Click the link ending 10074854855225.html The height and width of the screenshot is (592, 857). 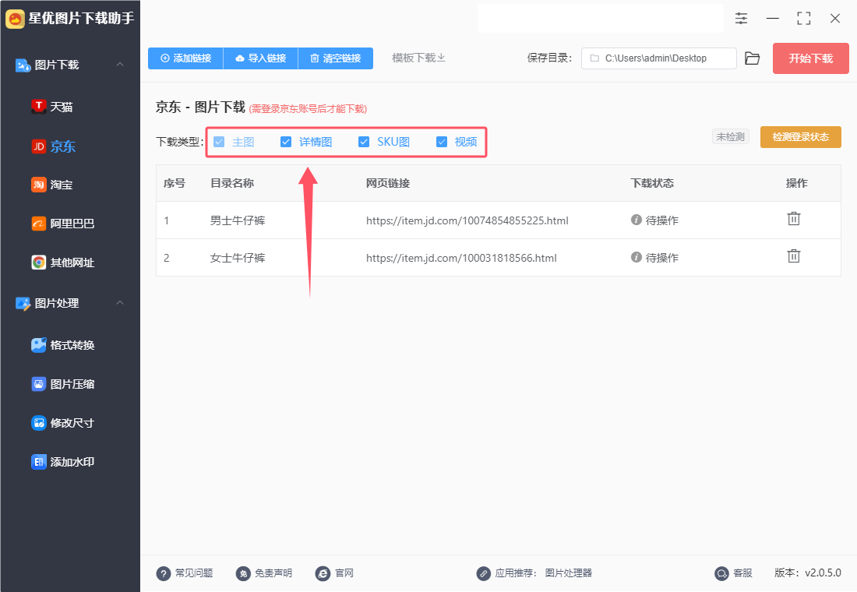(x=467, y=220)
